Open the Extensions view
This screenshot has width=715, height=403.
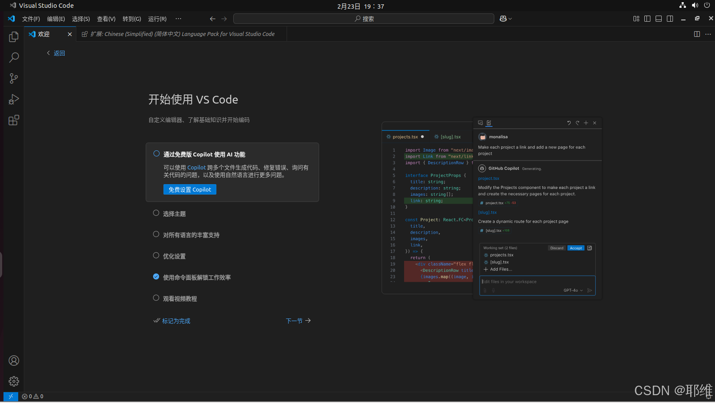point(13,120)
